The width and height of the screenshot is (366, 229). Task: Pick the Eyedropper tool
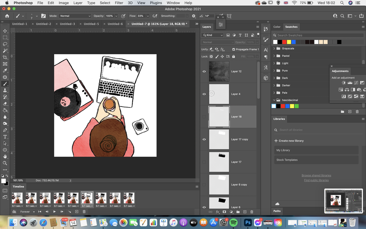(x=5, y=71)
